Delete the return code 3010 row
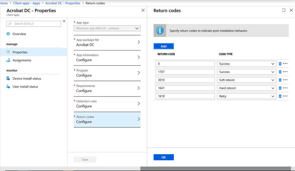This screenshot has height=171, width=295. 280,80
